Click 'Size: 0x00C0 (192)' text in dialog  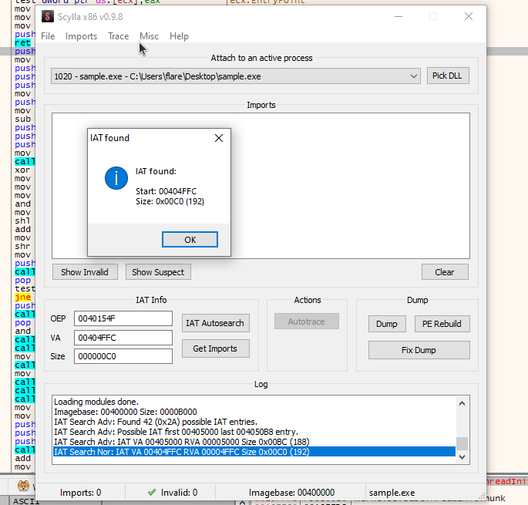[x=170, y=201]
